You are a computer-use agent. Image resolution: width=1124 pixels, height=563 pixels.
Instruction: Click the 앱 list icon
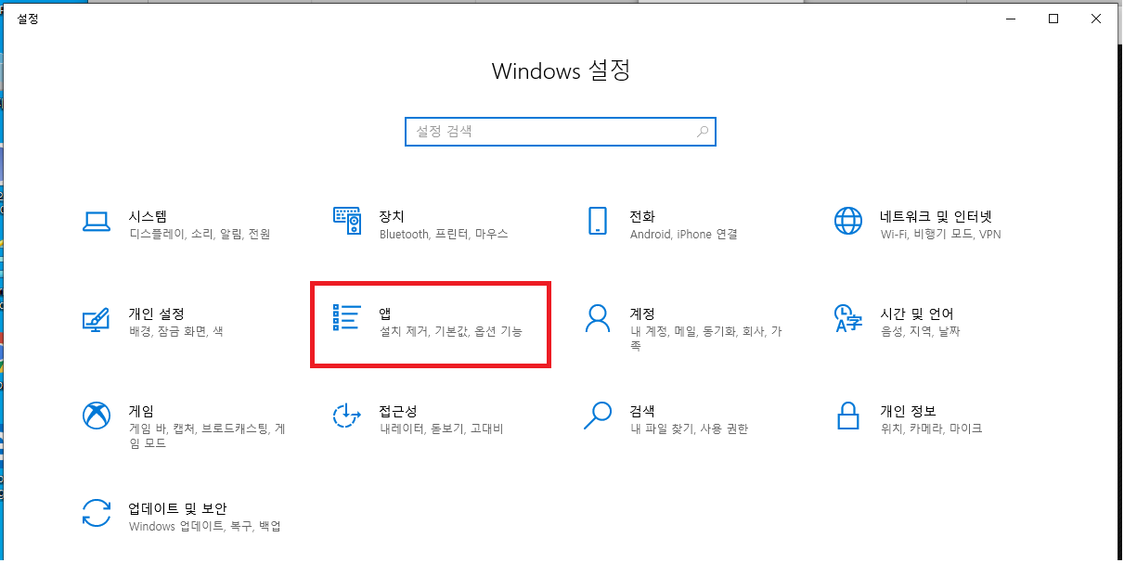coord(346,317)
